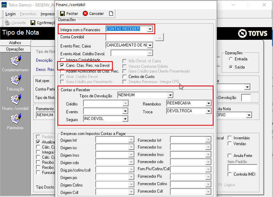Select the Entrada radio button
273x197 pixels.
(x=231, y=59)
